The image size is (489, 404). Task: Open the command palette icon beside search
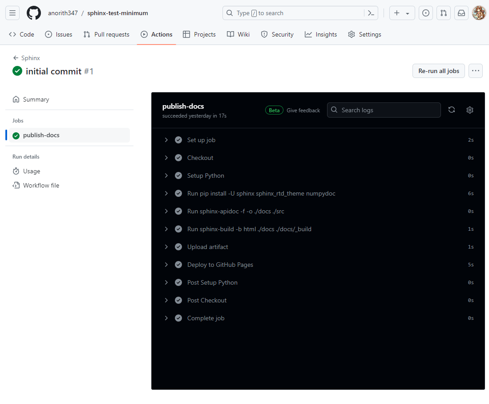(x=371, y=13)
